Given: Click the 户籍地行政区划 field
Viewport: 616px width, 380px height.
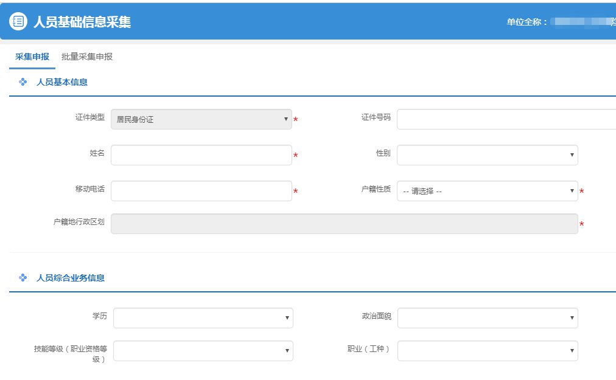Looking at the screenshot, I should tap(344, 224).
